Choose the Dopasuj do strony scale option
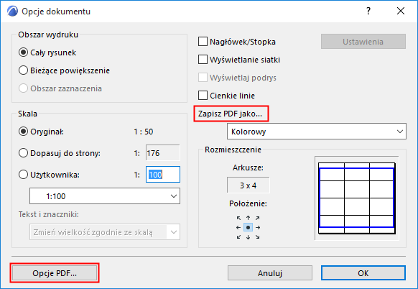This screenshot has width=418, height=289. tap(23, 153)
